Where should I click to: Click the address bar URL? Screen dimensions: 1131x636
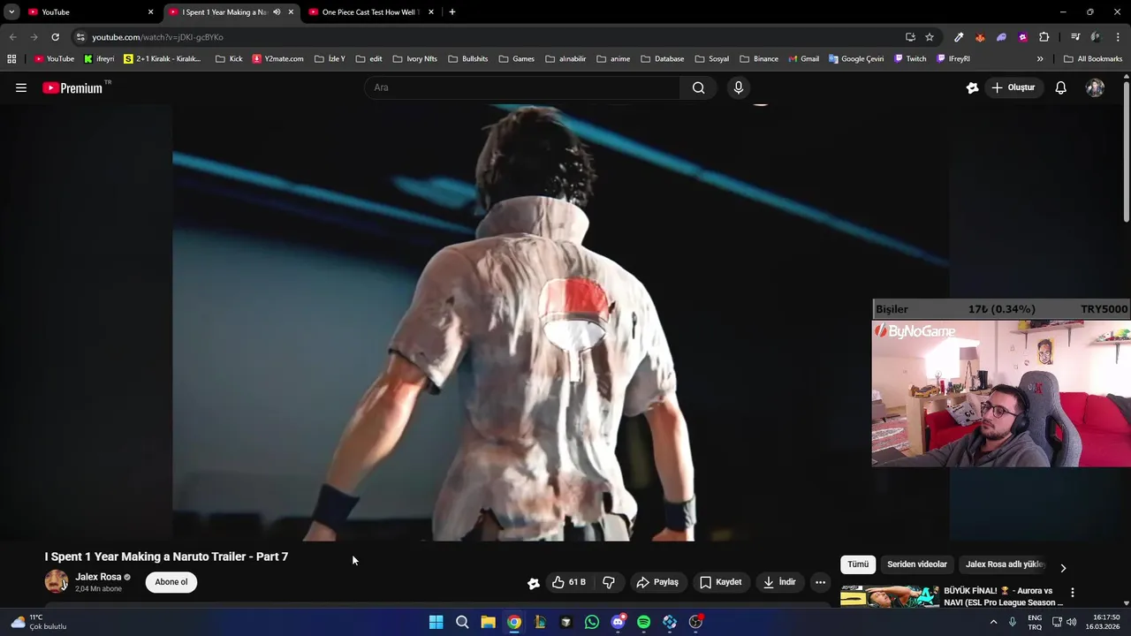[x=157, y=37]
